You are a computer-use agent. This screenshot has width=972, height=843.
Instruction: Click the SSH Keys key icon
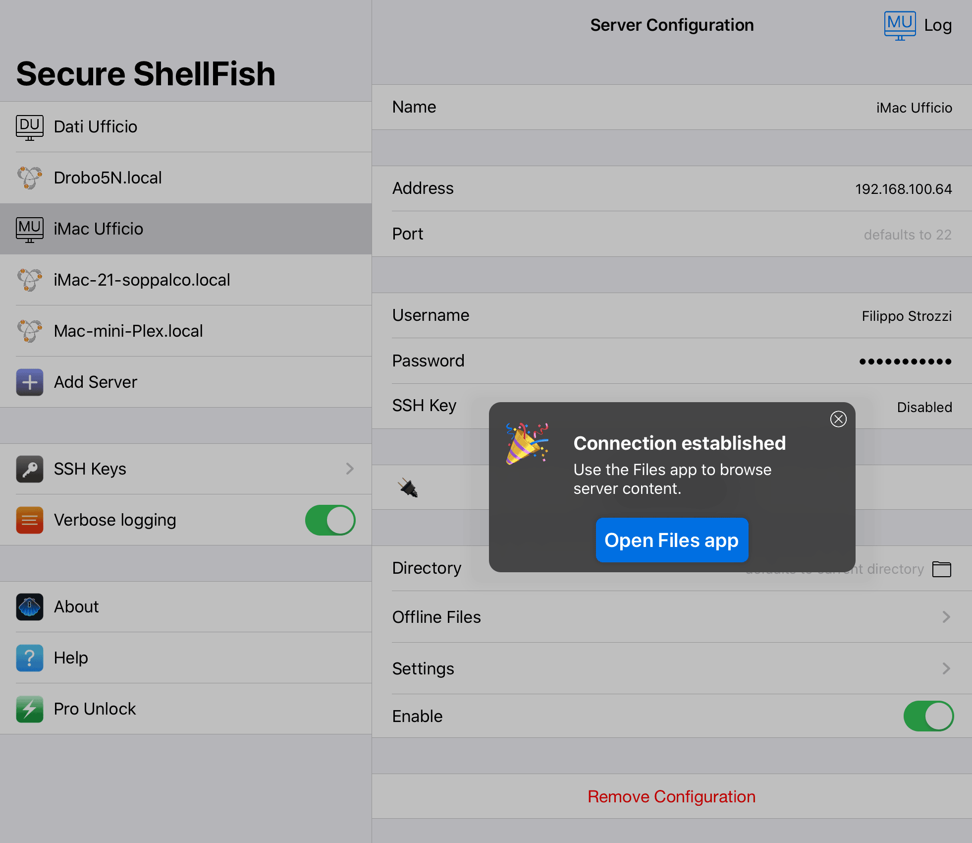click(30, 469)
